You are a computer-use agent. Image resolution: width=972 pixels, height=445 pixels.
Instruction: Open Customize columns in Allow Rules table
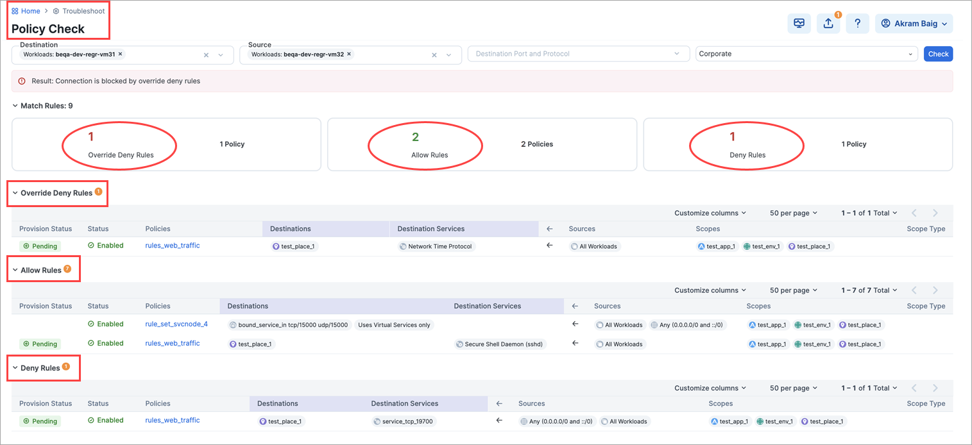click(x=710, y=290)
